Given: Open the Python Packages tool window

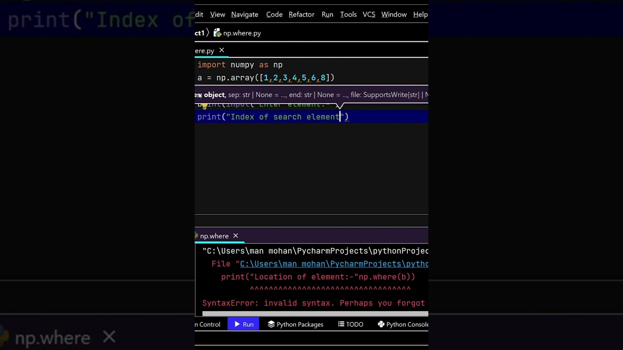Looking at the screenshot, I should tap(295, 324).
